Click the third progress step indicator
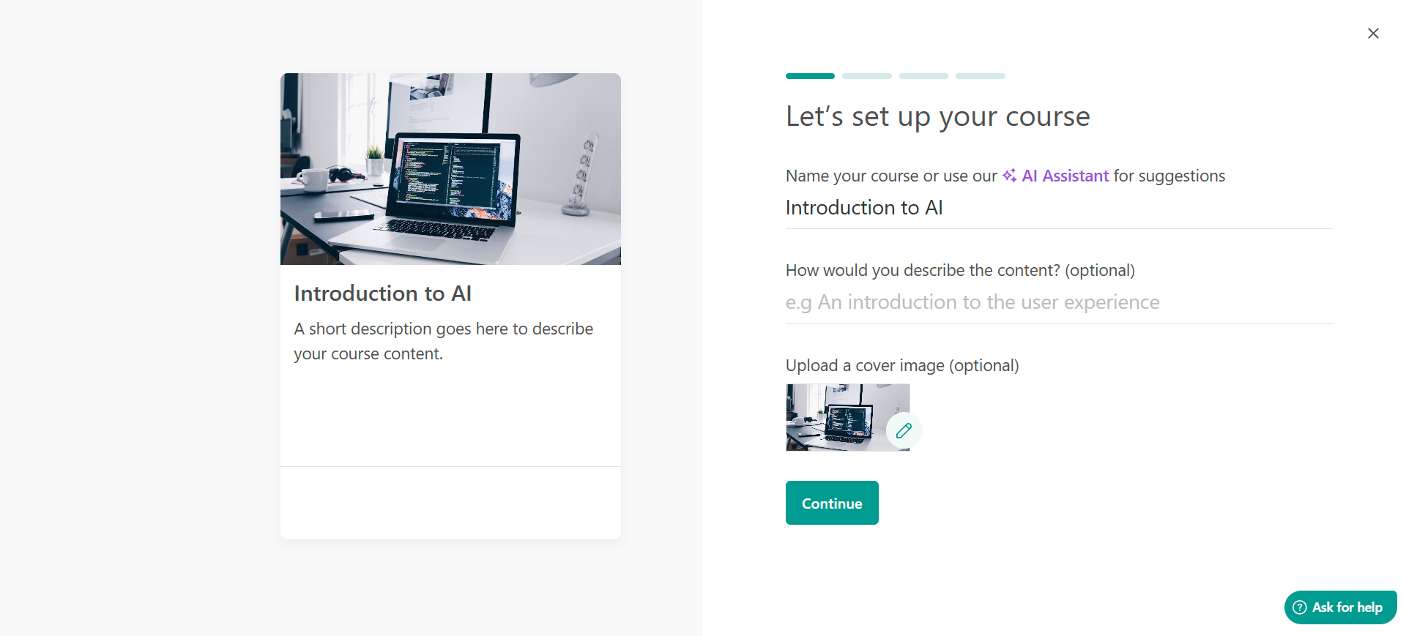Viewport: 1406px width, 636px height. (x=923, y=76)
